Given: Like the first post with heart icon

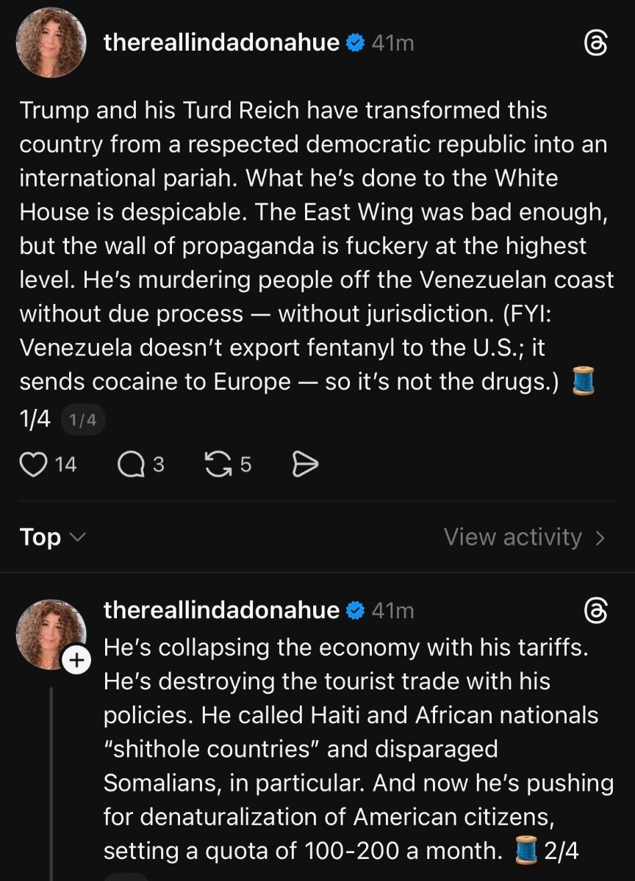Looking at the screenshot, I should 32,464.
